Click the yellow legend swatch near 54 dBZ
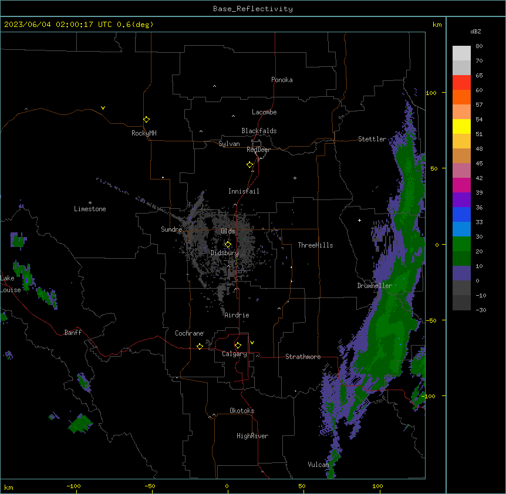The image size is (506, 494). click(461, 126)
